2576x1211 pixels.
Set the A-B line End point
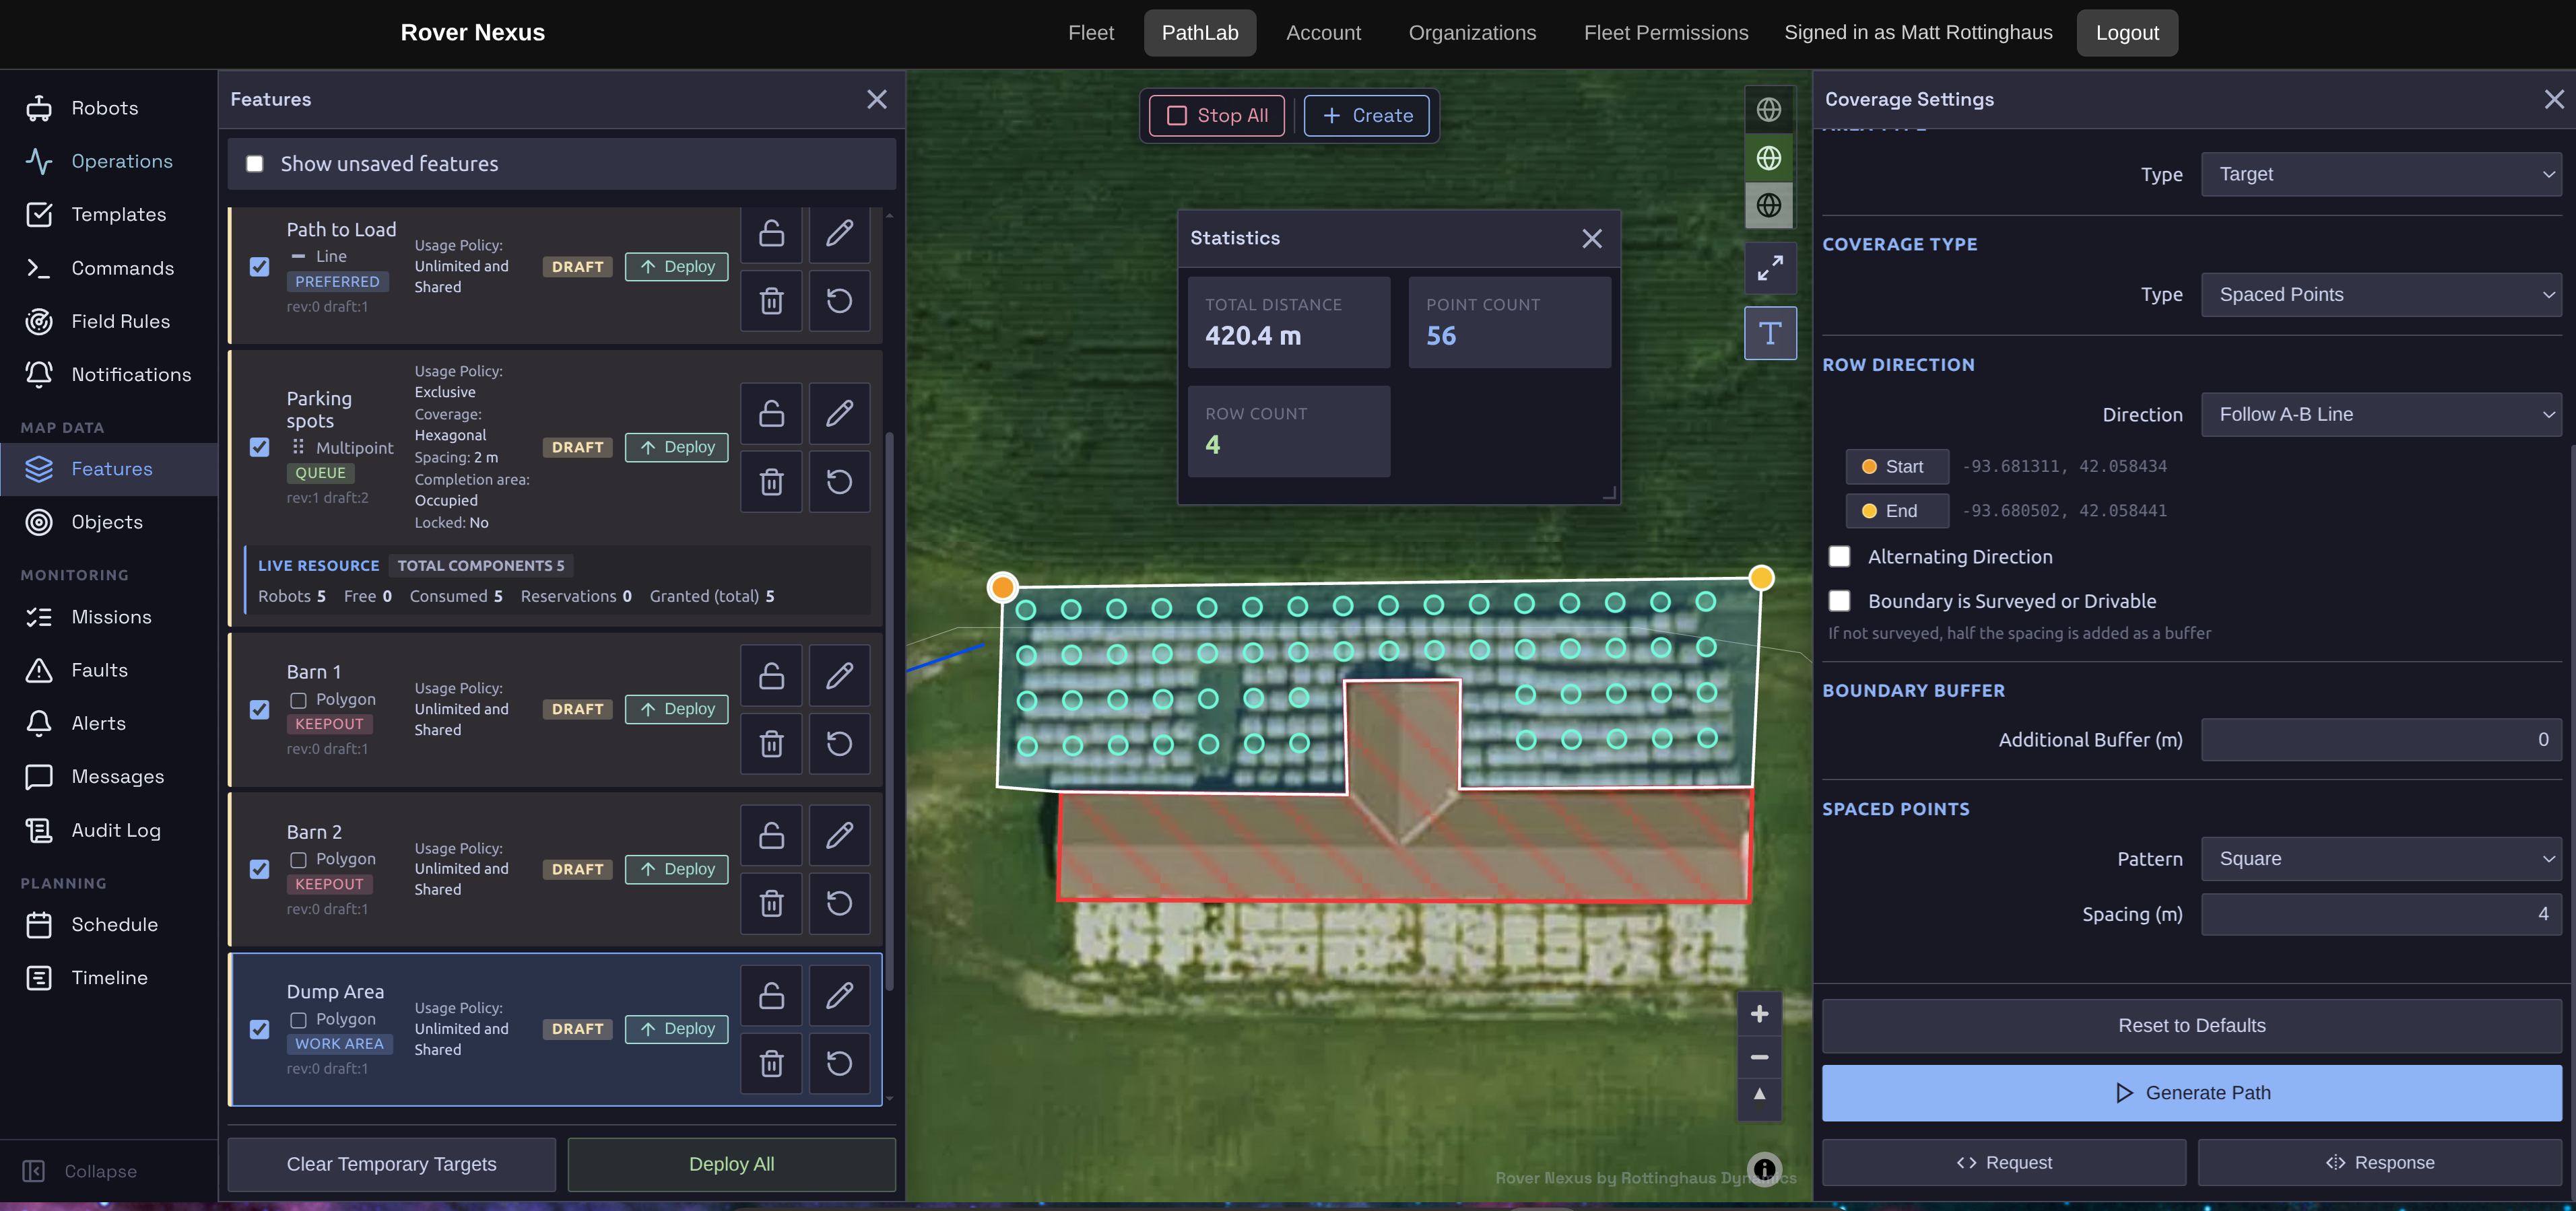(x=1896, y=510)
